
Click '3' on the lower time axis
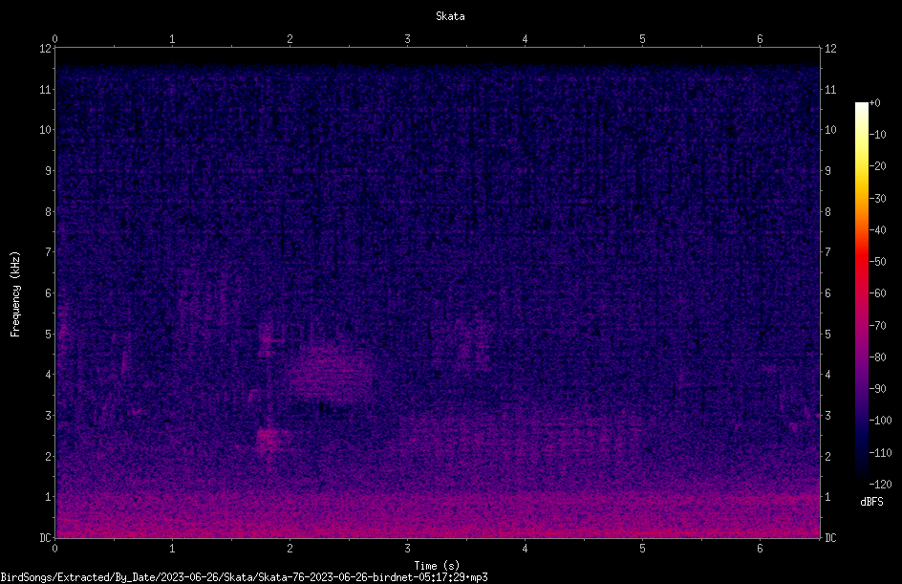point(407,549)
